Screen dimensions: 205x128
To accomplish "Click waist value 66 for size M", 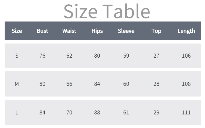I will coord(69,84).
